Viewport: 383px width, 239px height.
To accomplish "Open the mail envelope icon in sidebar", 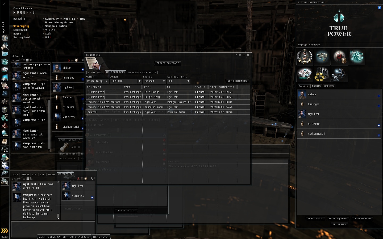I will click(x=5, y=54).
